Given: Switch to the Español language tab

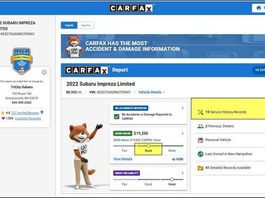Looking at the screenshot, I should [x=86, y=25].
